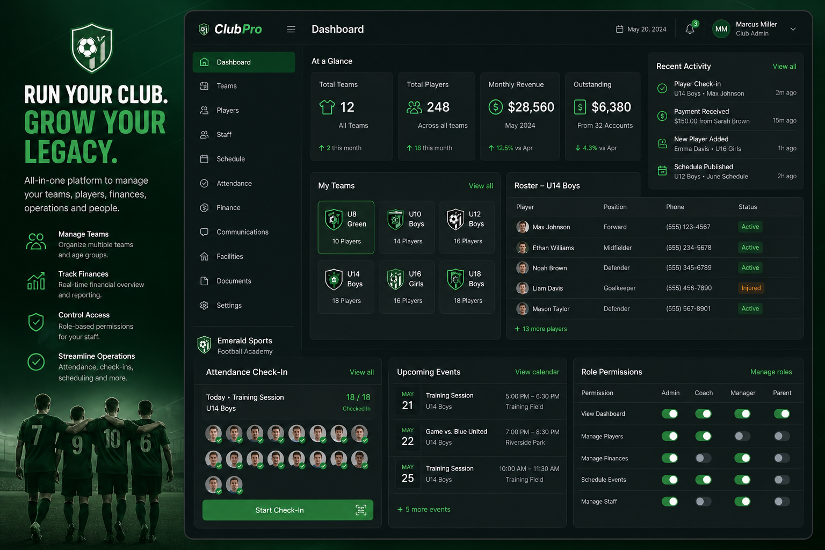
Task: Open the May 25 Training Session event
Action: pyautogui.click(x=477, y=474)
